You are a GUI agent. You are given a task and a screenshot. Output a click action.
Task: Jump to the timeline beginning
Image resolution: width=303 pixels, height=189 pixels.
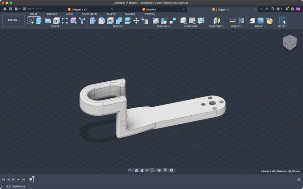(x=3, y=180)
